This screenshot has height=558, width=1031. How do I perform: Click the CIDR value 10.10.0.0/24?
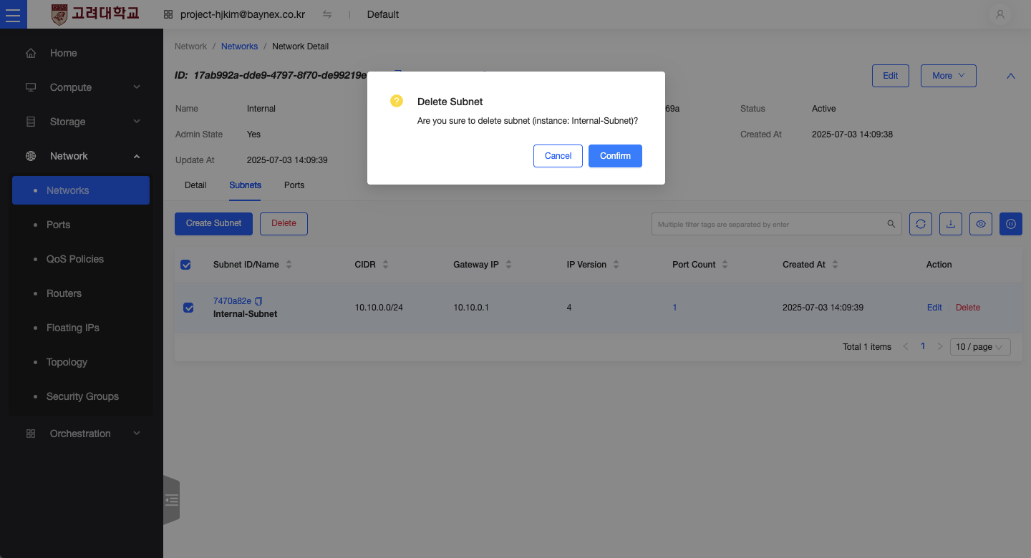[x=379, y=308]
